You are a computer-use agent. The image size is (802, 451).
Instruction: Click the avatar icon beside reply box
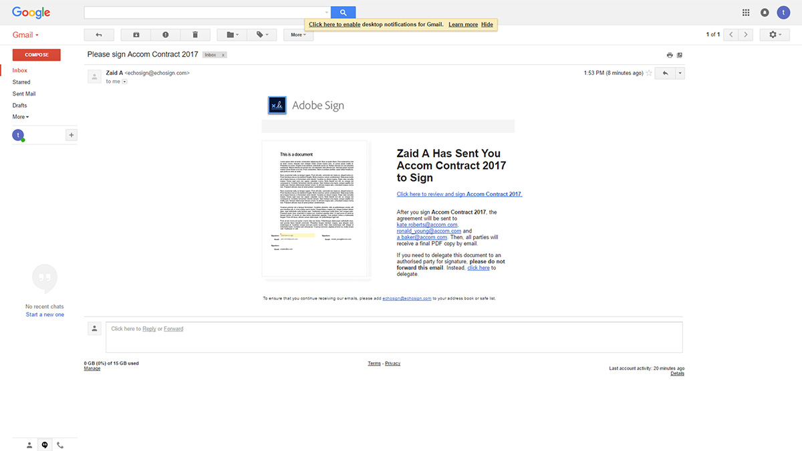pyautogui.click(x=94, y=328)
